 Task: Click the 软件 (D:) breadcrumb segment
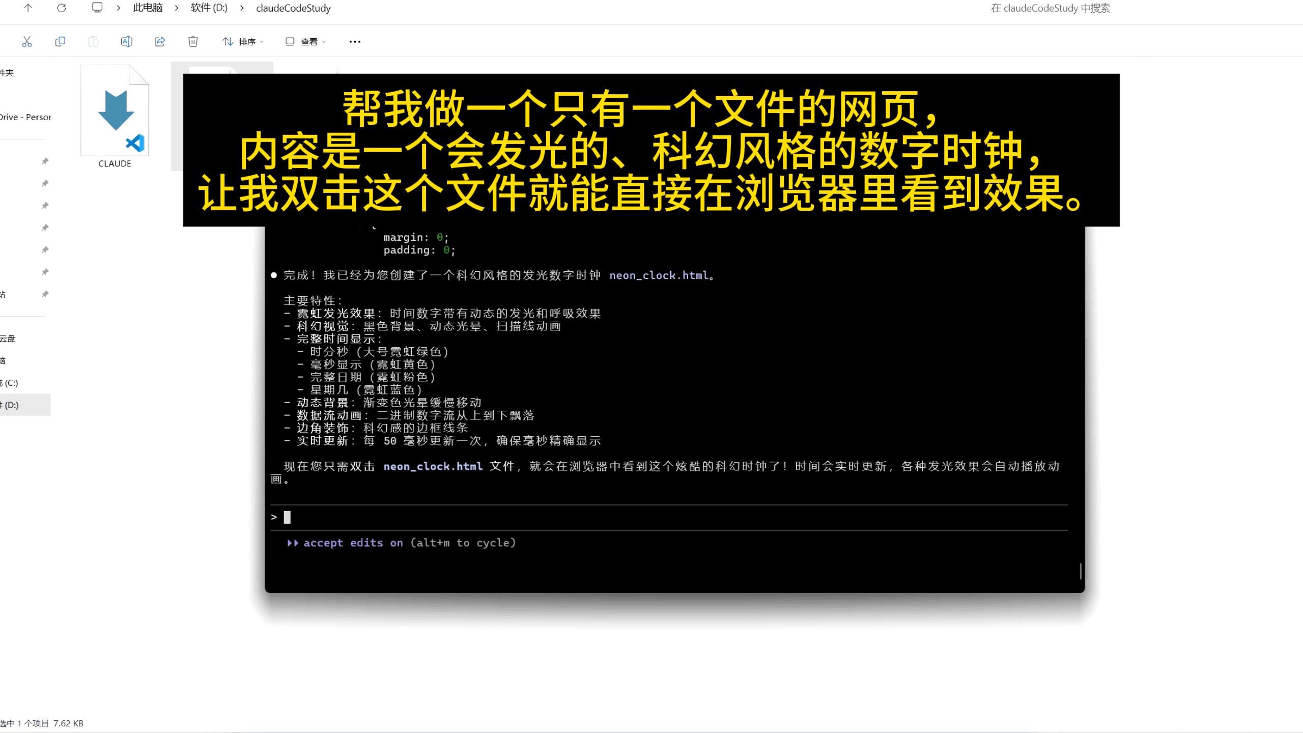click(209, 8)
